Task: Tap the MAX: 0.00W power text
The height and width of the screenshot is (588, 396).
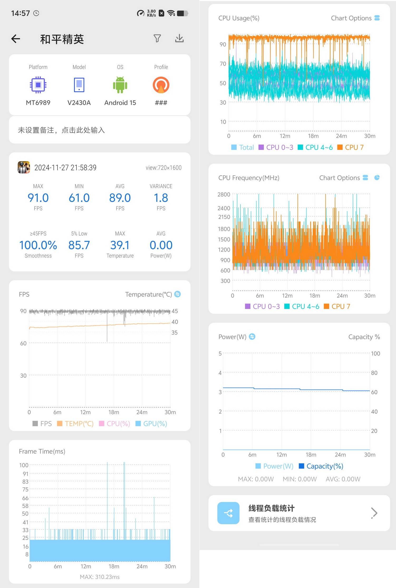Action: [256, 479]
